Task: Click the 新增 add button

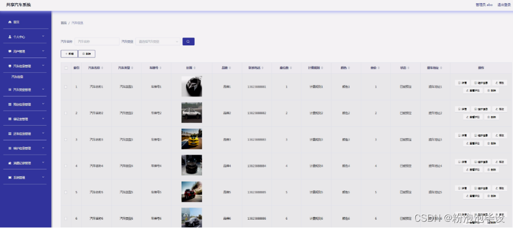Action: point(69,54)
